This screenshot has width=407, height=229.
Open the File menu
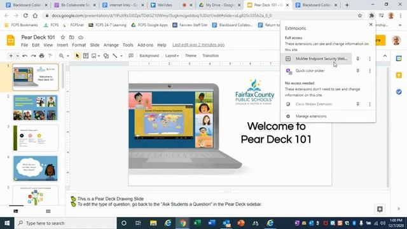(24, 45)
